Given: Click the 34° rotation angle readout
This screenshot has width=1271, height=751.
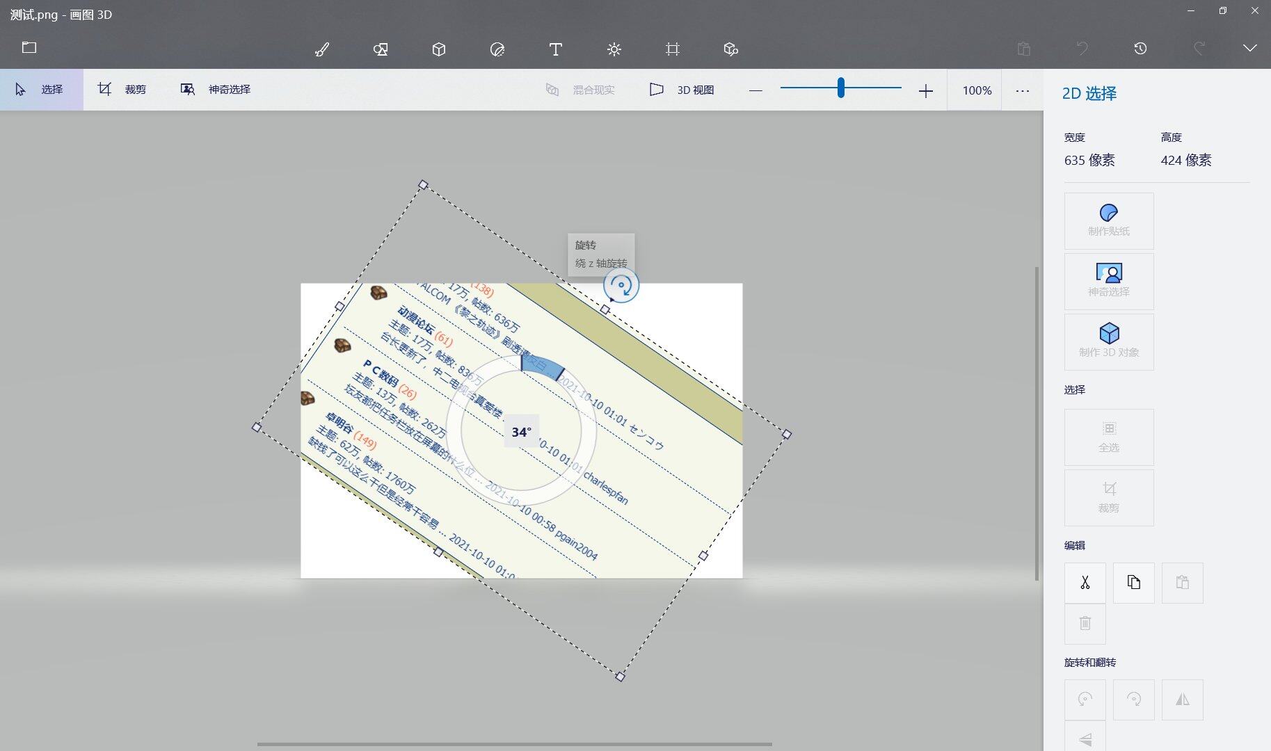Looking at the screenshot, I should (521, 432).
